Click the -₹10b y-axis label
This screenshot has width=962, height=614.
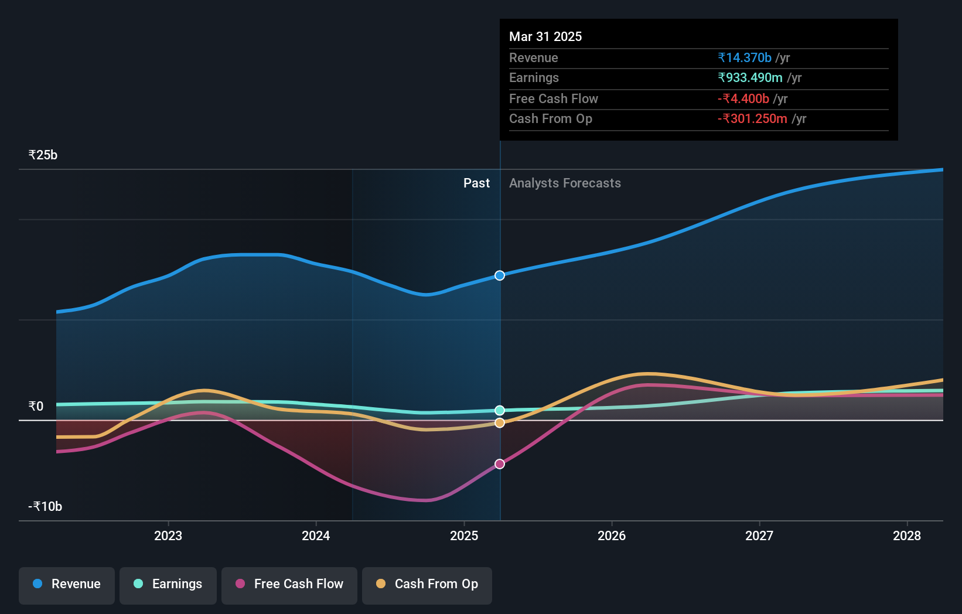coord(45,506)
